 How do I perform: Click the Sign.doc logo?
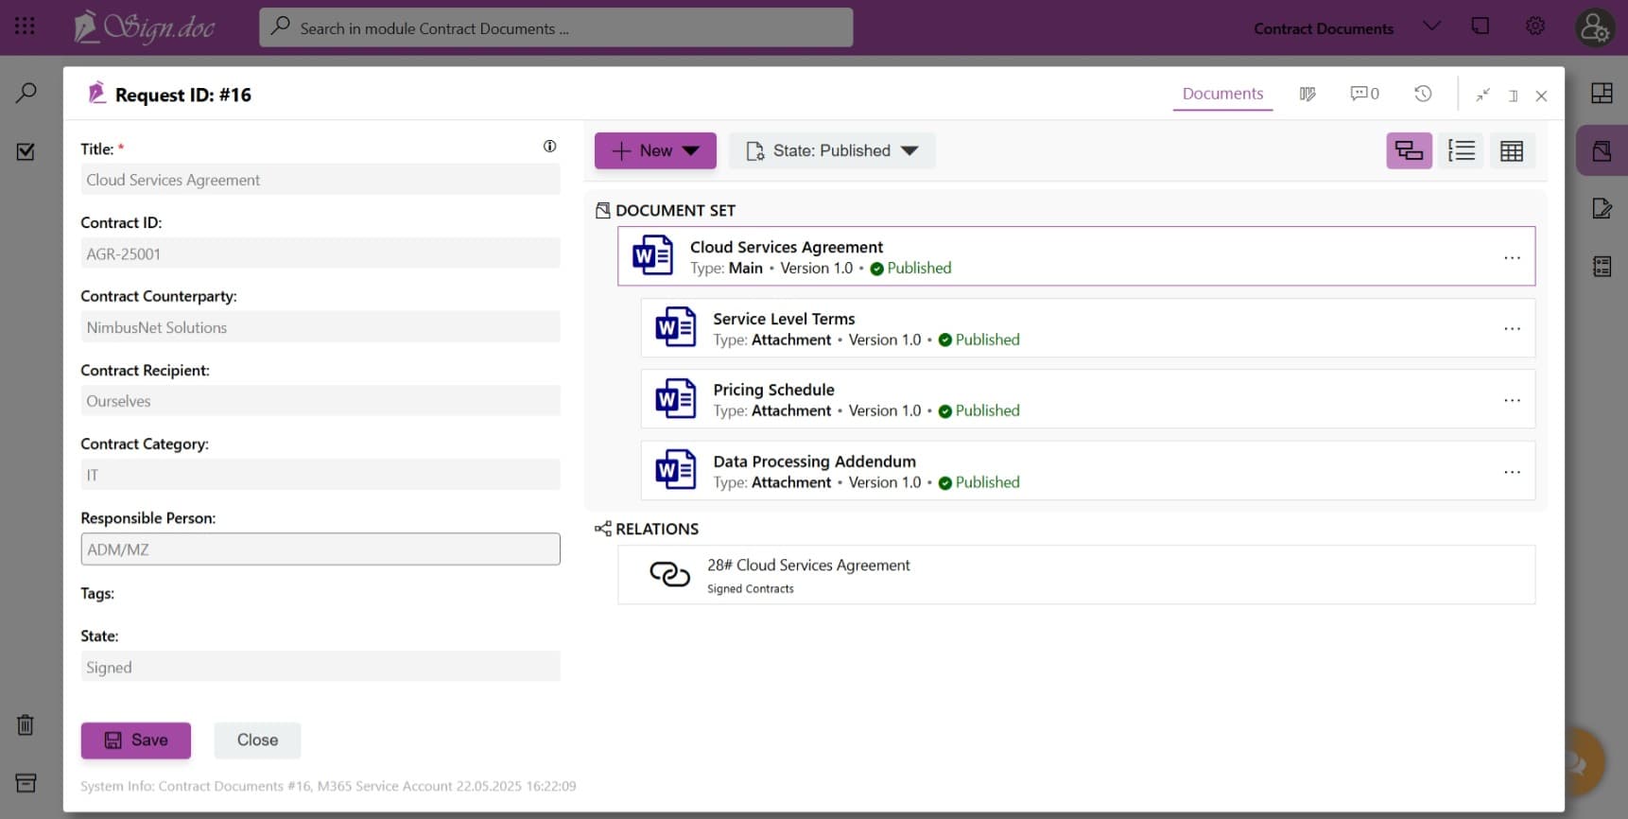click(145, 27)
